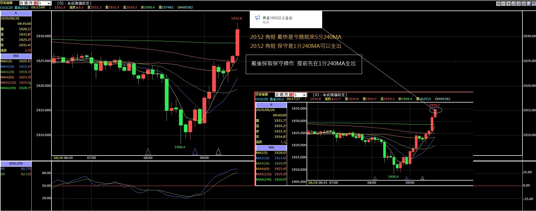Screen dimensions: 536x211
Task: Click the 09:37:17 time in the inset chart
Action: 293,99
